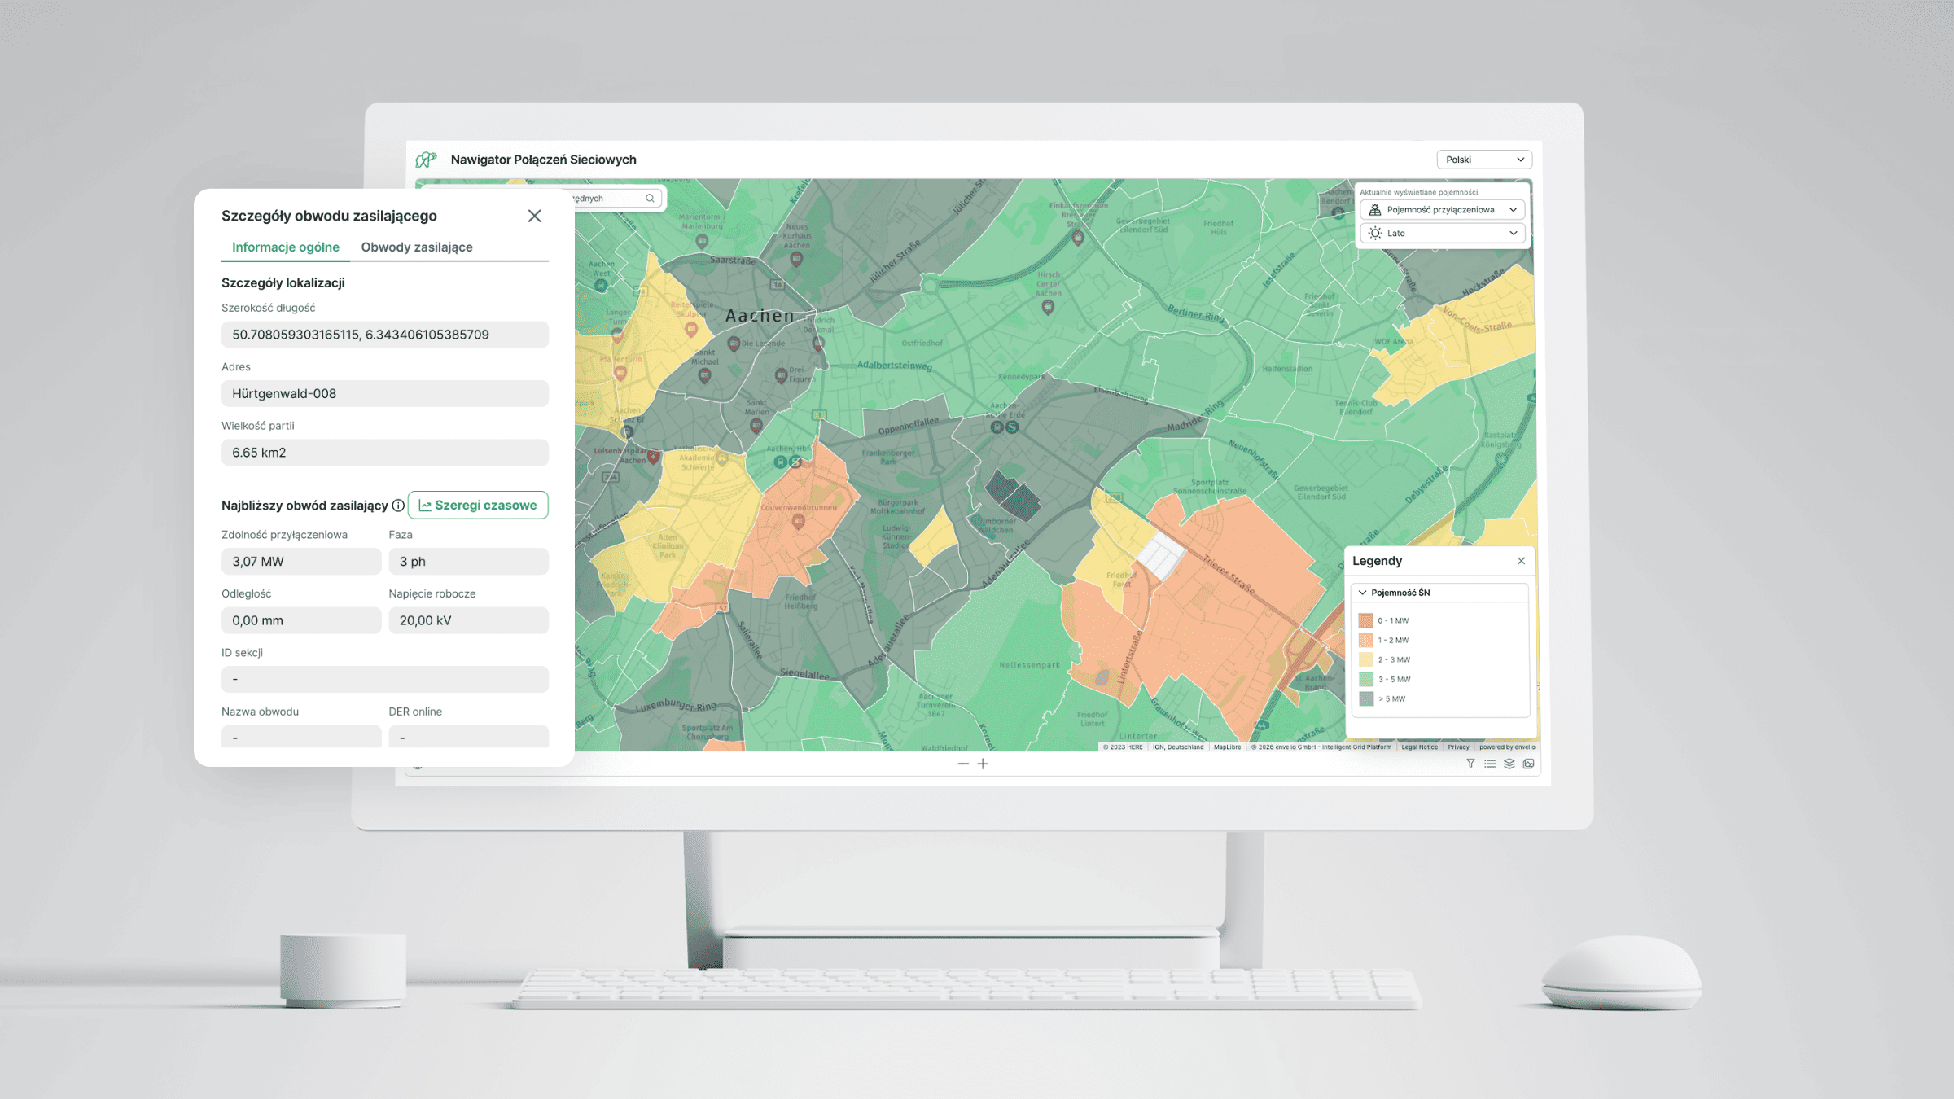Click the 0 - 1 MW legend swatch
This screenshot has height=1099, width=1954.
tap(1366, 620)
